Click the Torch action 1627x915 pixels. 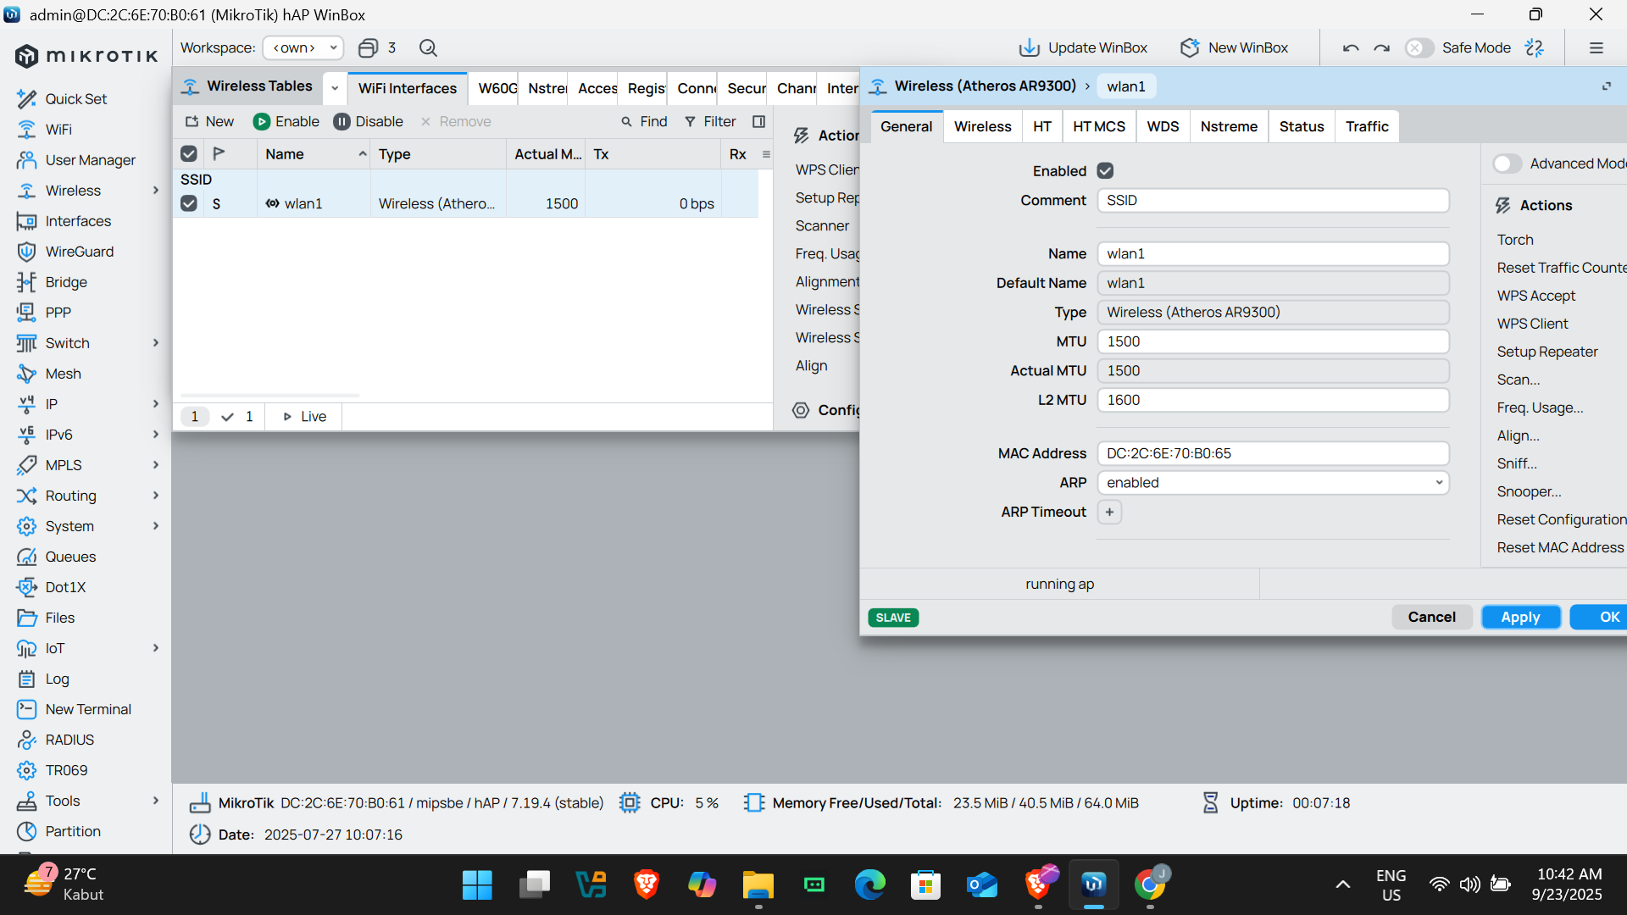(x=1515, y=240)
